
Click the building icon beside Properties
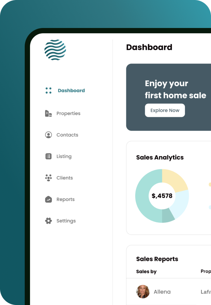[x=48, y=113]
